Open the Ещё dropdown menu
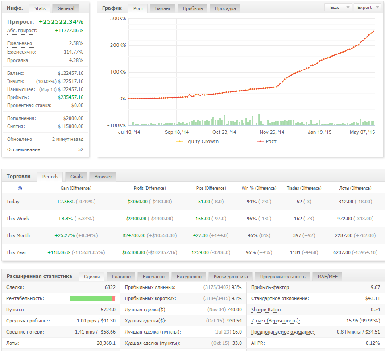The width and height of the screenshot is (385, 351). pos(338,8)
